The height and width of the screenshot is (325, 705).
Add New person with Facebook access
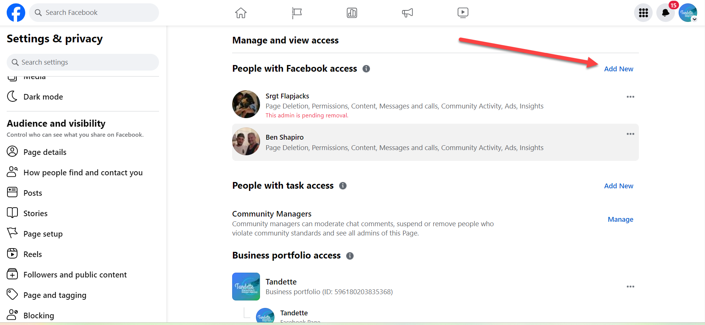click(618, 69)
